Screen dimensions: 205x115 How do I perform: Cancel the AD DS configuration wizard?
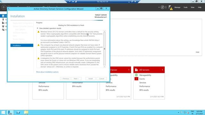[102, 79]
